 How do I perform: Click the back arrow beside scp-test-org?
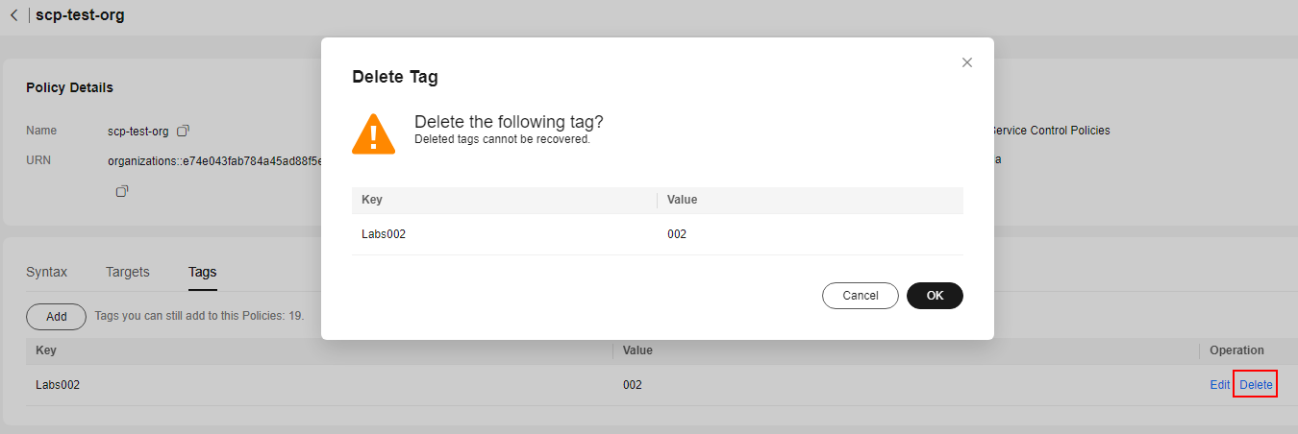pos(13,15)
